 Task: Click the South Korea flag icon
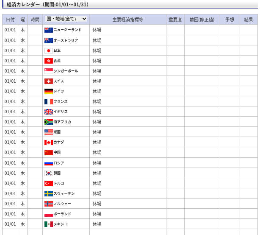coord(48,173)
